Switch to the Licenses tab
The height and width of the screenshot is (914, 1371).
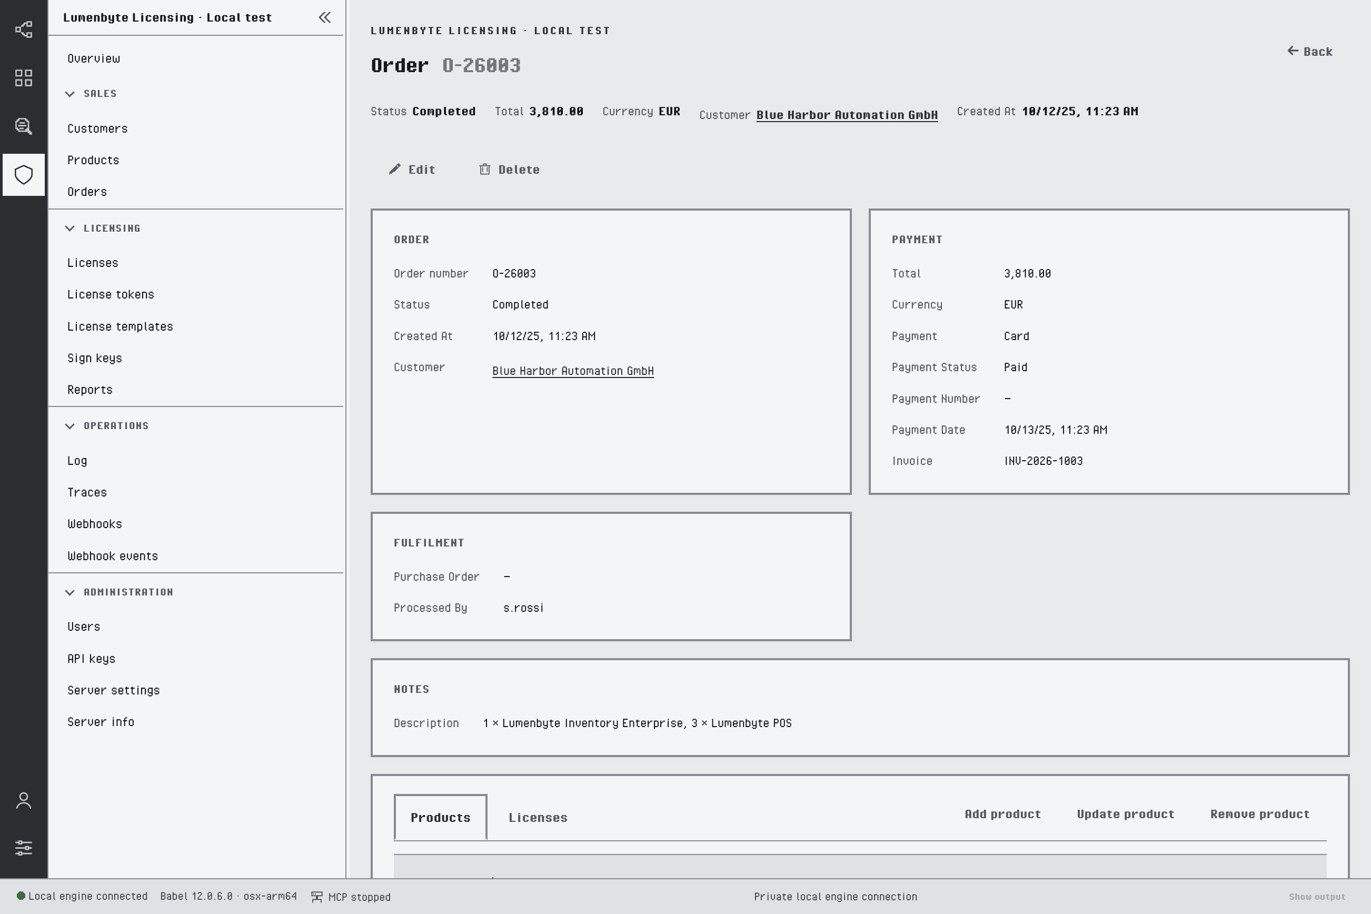[538, 817]
